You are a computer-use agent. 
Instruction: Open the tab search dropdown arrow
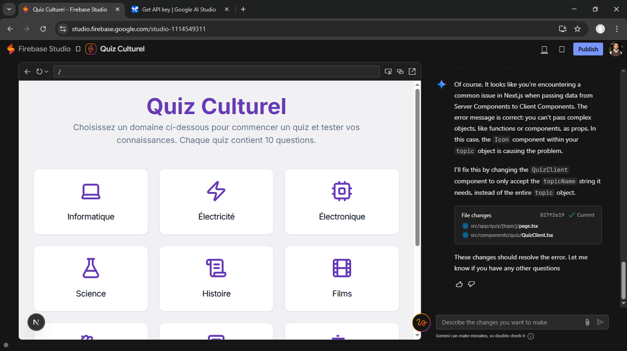click(x=8, y=9)
